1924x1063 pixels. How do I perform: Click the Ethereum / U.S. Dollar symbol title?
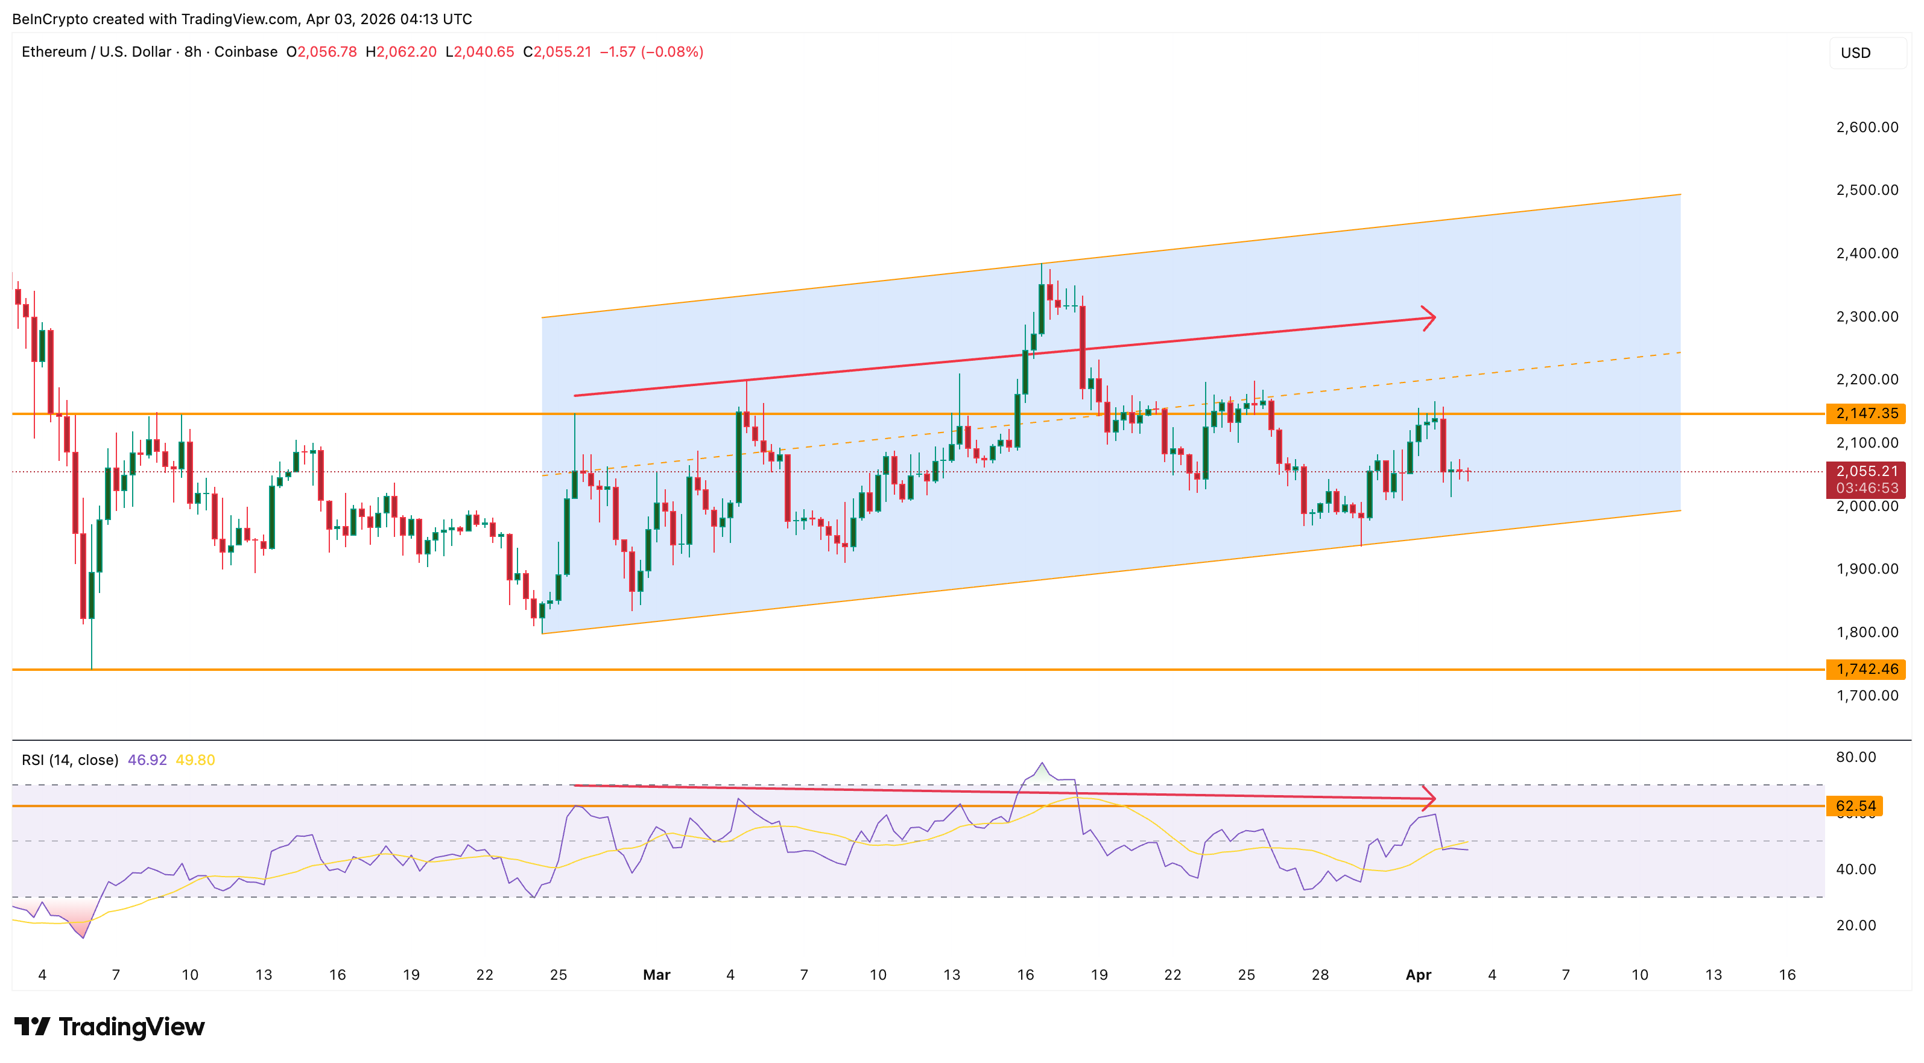97,51
